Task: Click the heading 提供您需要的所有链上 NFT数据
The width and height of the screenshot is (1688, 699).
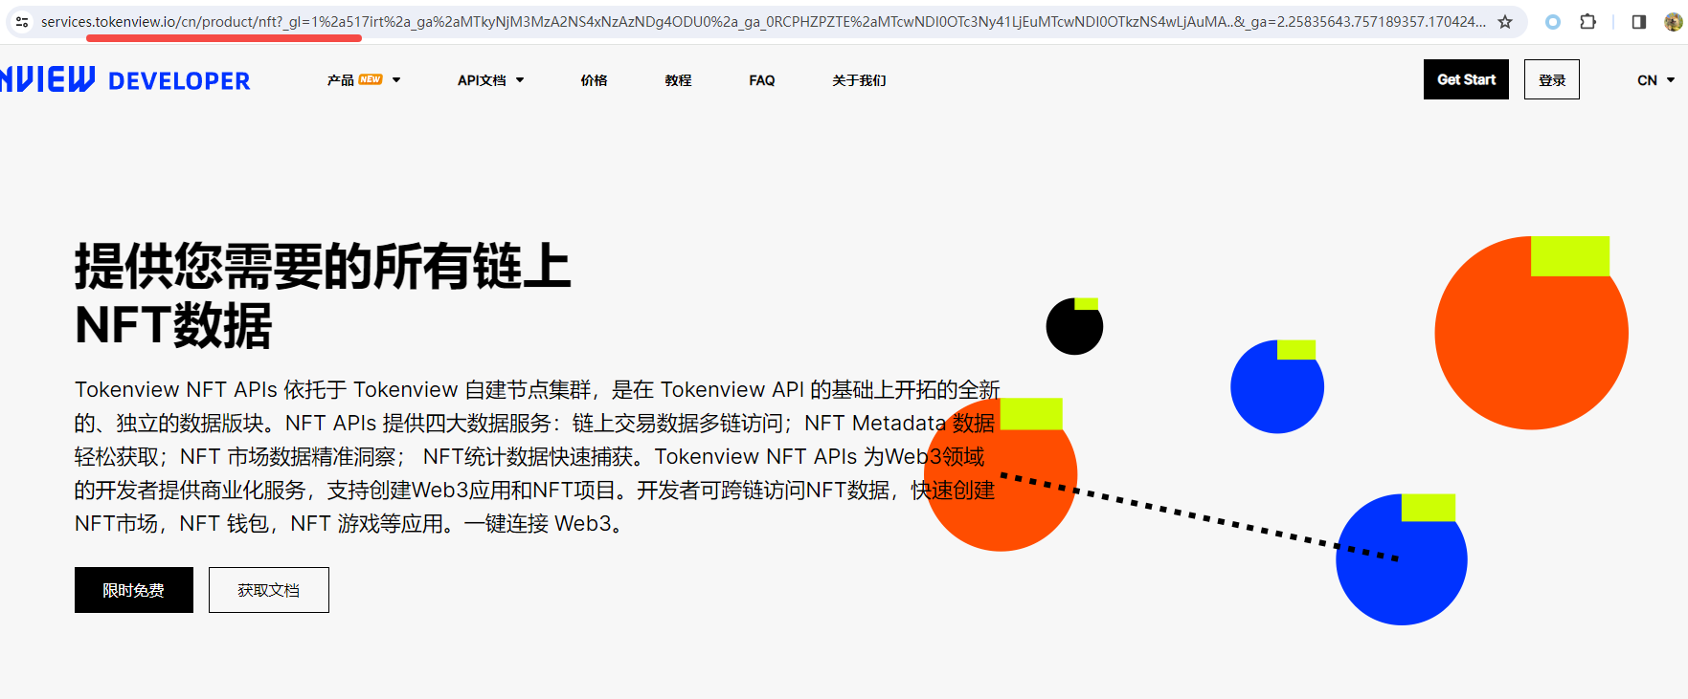Action: click(323, 295)
